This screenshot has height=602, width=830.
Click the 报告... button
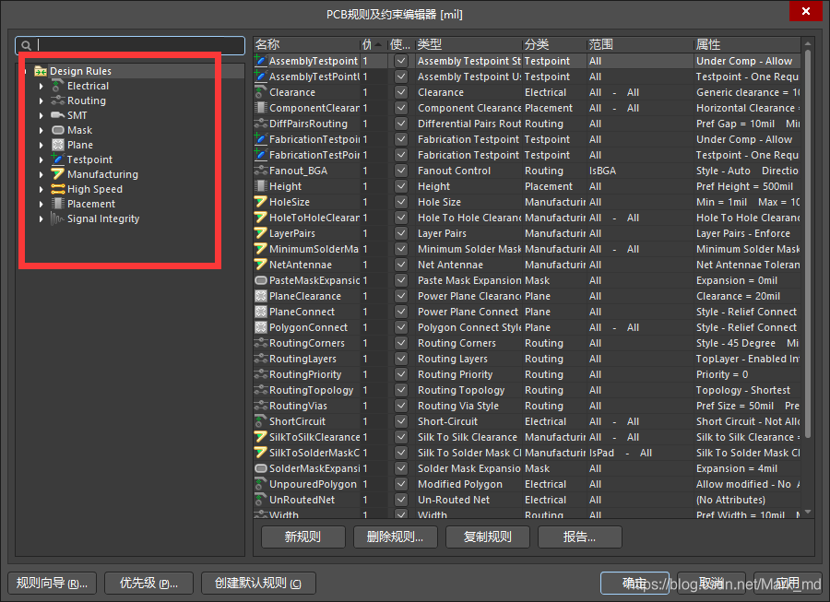pyautogui.click(x=579, y=537)
